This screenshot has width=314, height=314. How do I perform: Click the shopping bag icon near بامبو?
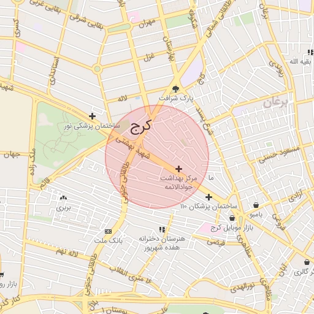(x=256, y=205)
